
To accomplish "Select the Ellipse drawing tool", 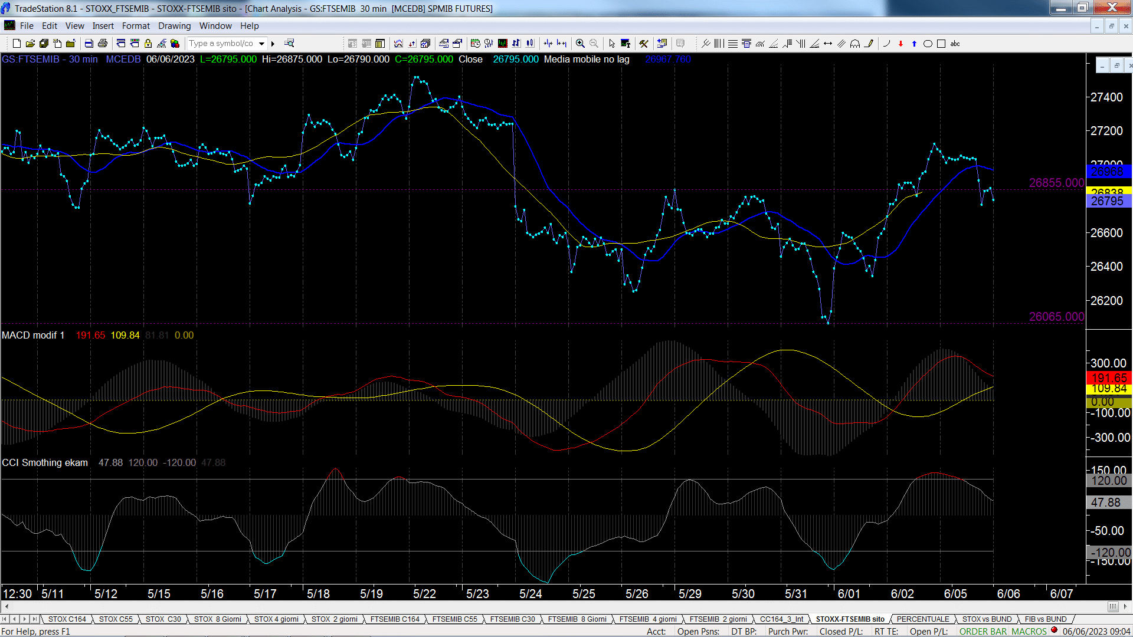I will [x=928, y=43].
